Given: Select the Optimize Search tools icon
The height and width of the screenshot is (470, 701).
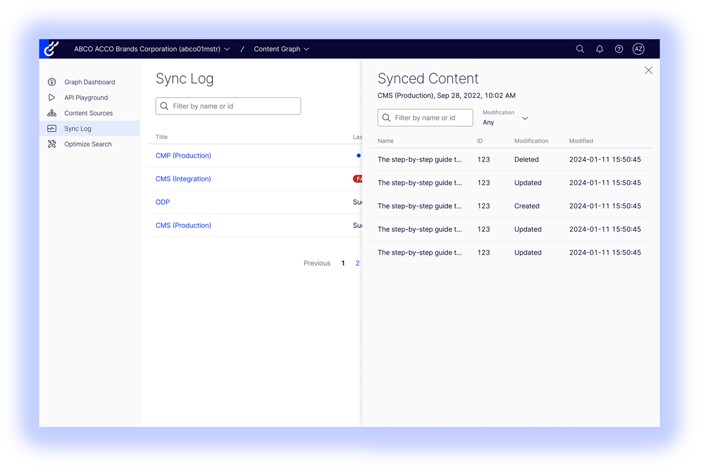Looking at the screenshot, I should [51, 144].
